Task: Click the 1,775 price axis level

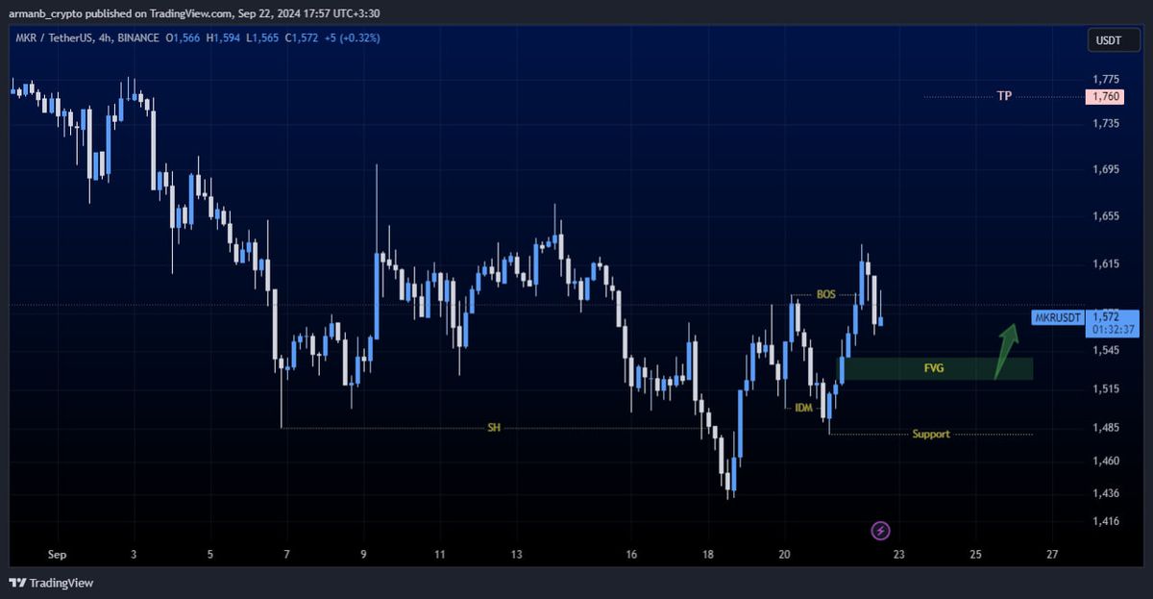Action: (1106, 80)
